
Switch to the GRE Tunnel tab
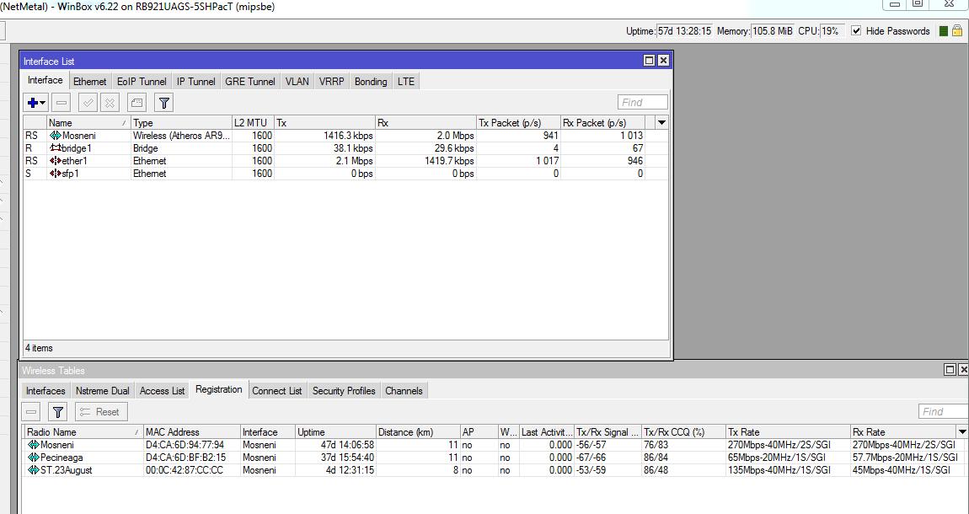click(249, 82)
